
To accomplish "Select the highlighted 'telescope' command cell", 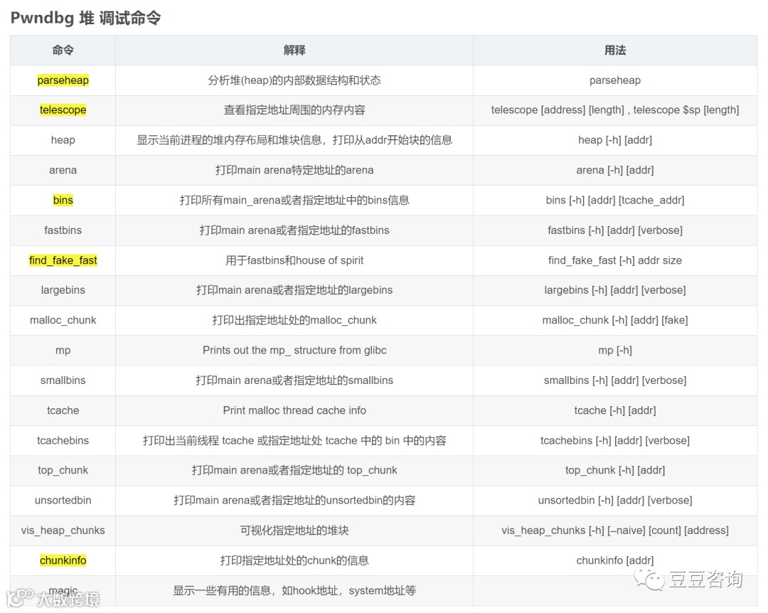I will click(63, 110).
